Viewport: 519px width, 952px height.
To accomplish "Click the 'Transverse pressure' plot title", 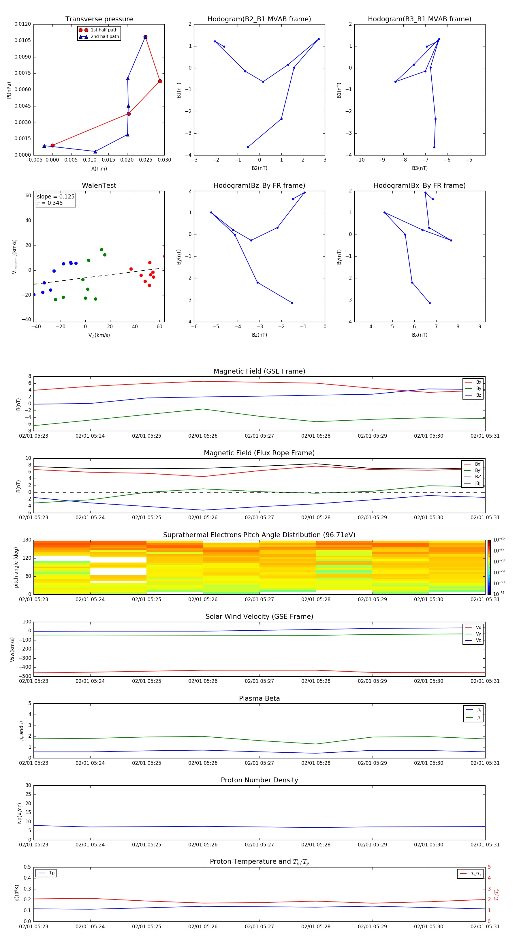I will (99, 19).
